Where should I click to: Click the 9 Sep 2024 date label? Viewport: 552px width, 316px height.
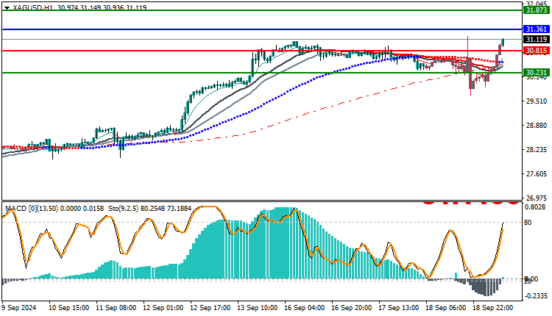pos(19,308)
